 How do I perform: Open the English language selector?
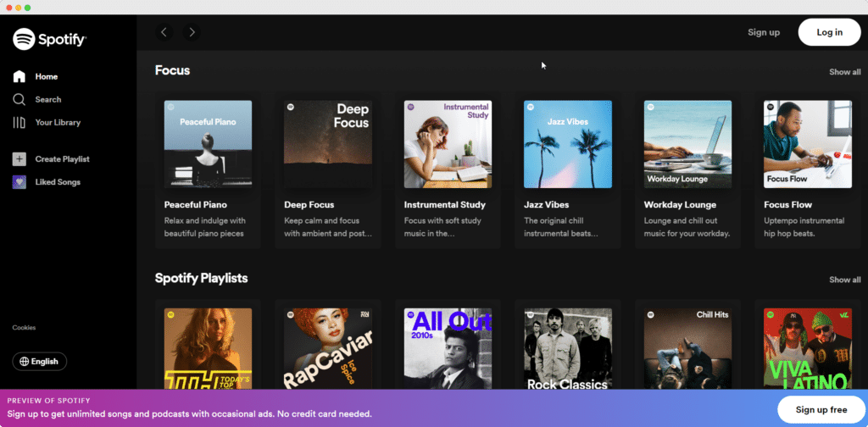click(x=40, y=361)
